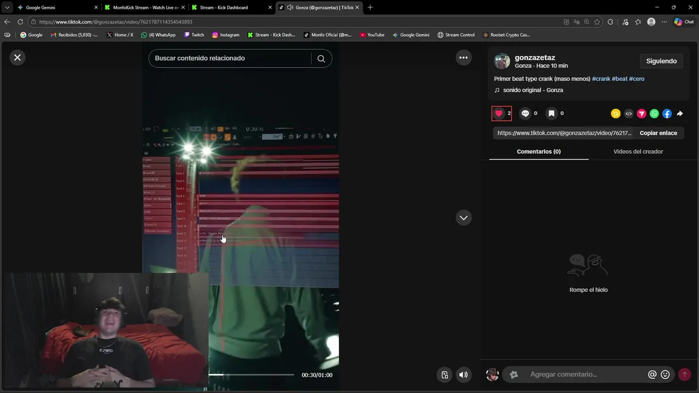699x393 pixels.
Task: Click the #cero hashtag
Action: 637,79
